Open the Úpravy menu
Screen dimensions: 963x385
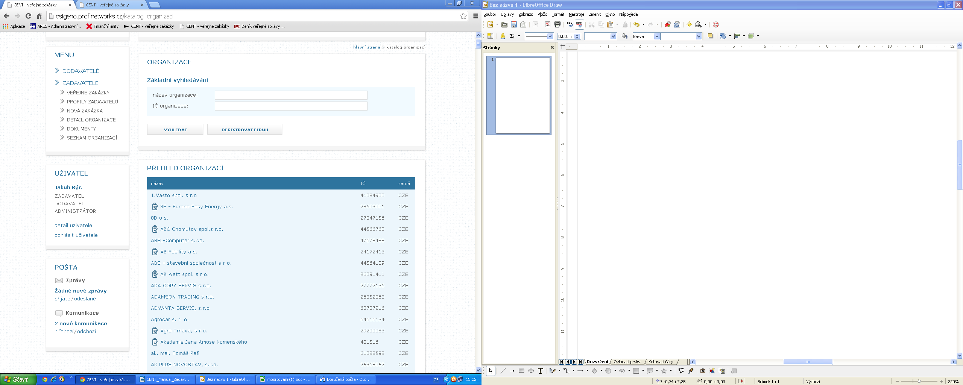(x=507, y=14)
